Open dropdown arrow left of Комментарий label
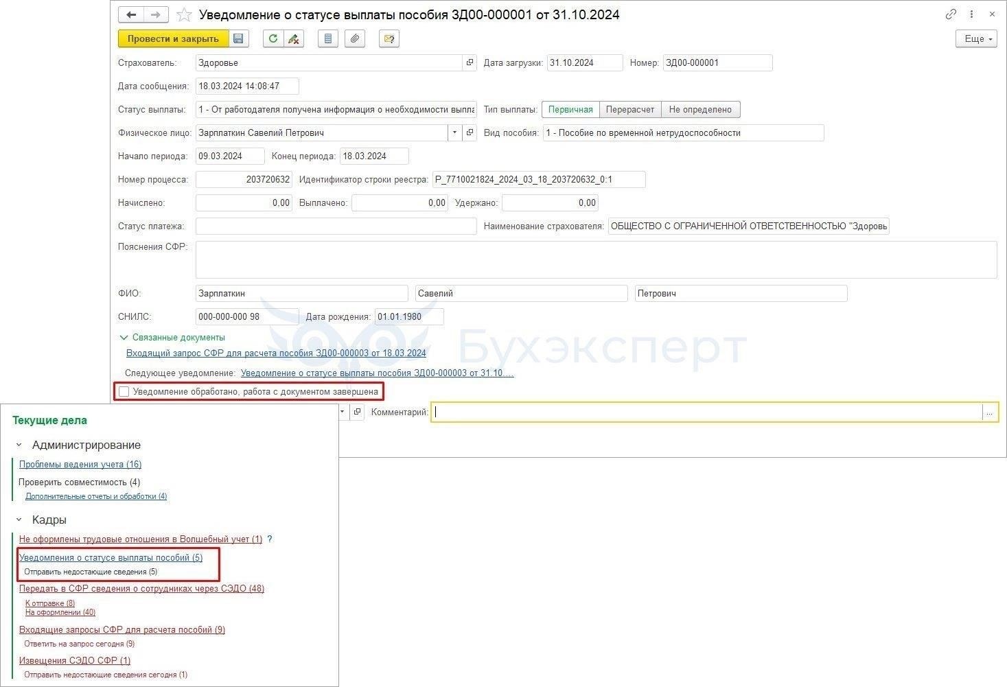 (x=343, y=412)
